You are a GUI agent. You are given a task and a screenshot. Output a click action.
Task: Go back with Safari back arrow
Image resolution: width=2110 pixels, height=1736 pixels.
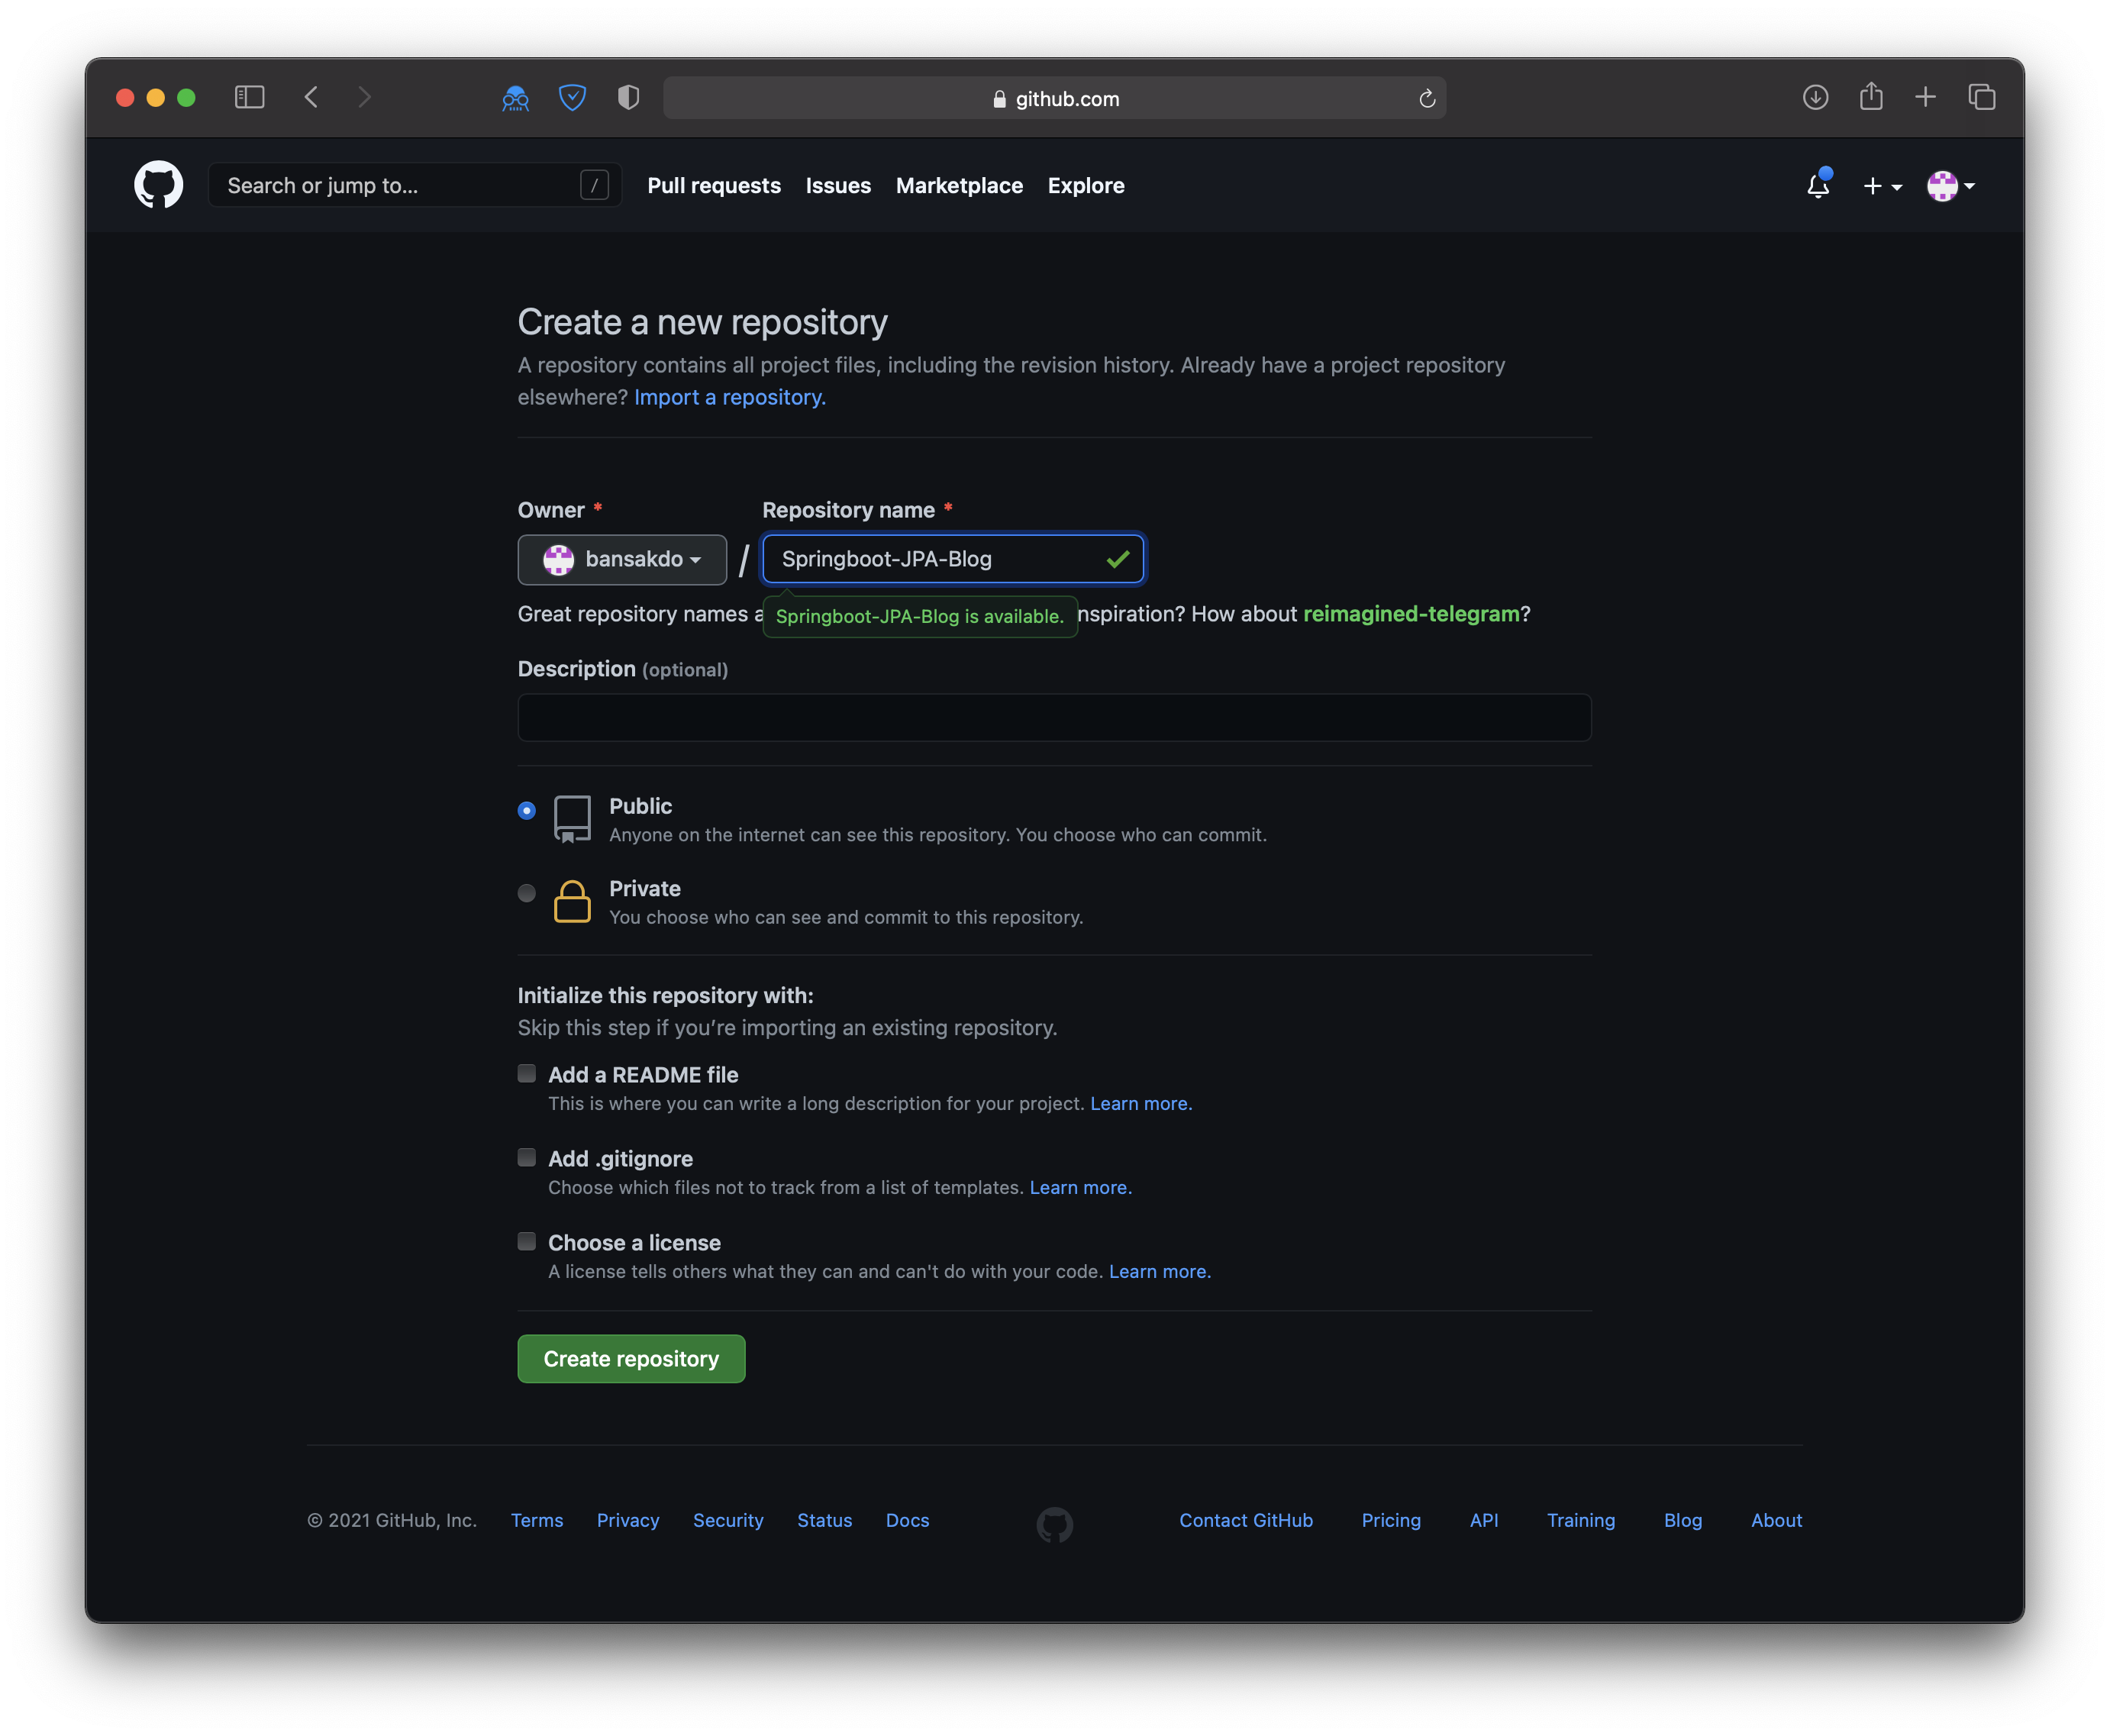click(x=311, y=97)
